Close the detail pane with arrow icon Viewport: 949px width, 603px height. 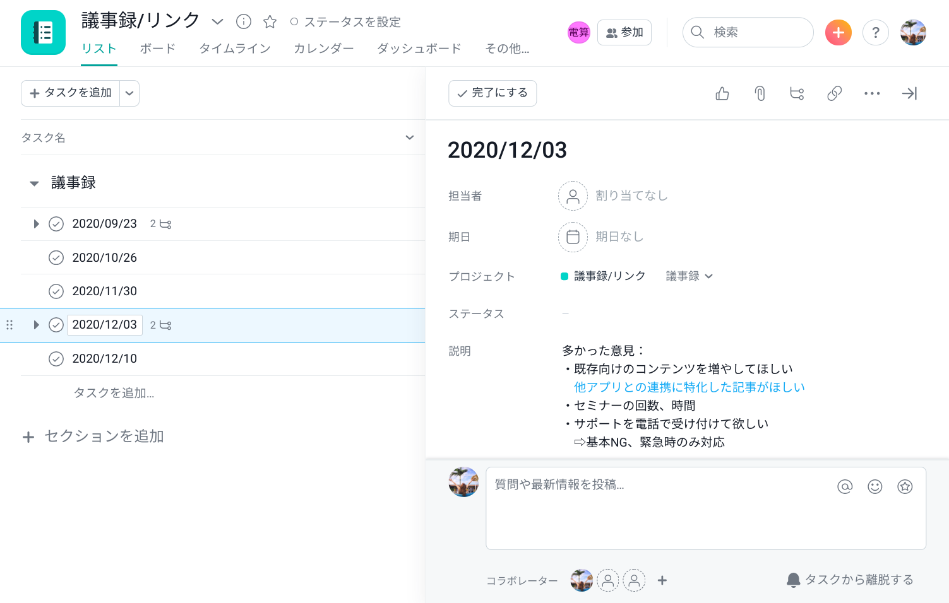(x=909, y=93)
